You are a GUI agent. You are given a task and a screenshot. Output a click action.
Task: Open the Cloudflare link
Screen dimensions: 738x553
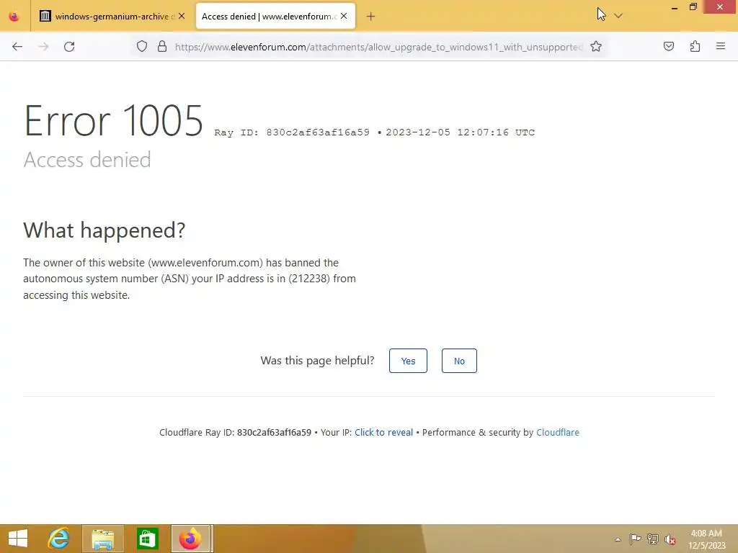558,433
